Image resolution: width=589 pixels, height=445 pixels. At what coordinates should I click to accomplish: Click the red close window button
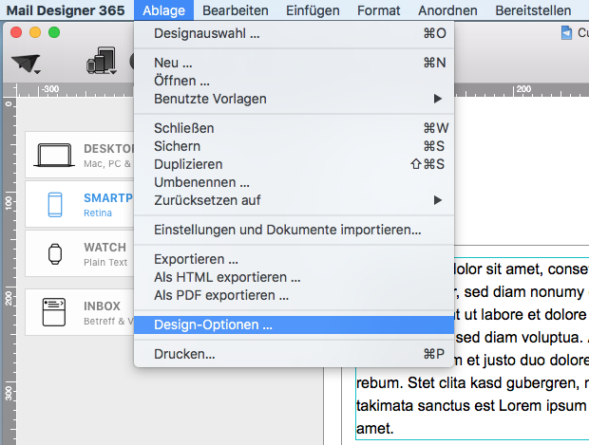[16, 32]
